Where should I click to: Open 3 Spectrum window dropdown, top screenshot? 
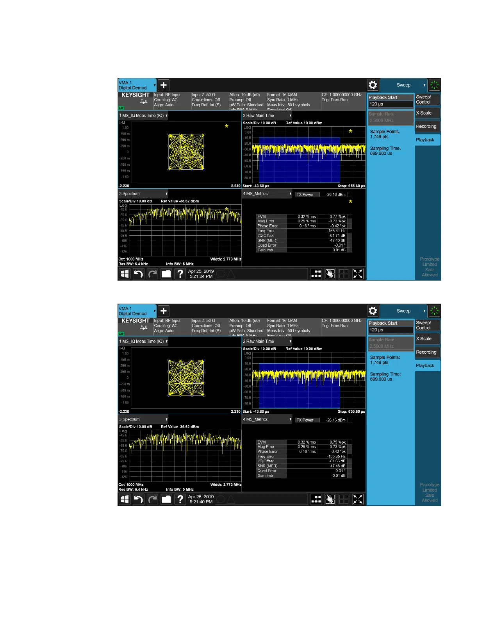point(143,193)
